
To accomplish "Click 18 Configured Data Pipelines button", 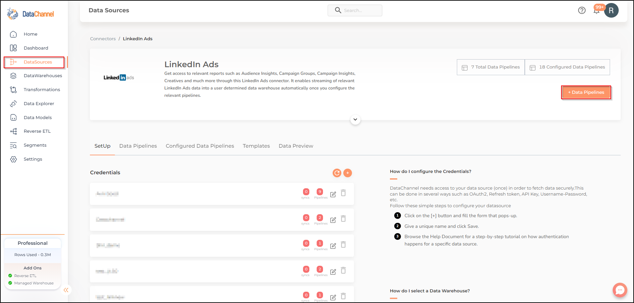I will pos(567,67).
